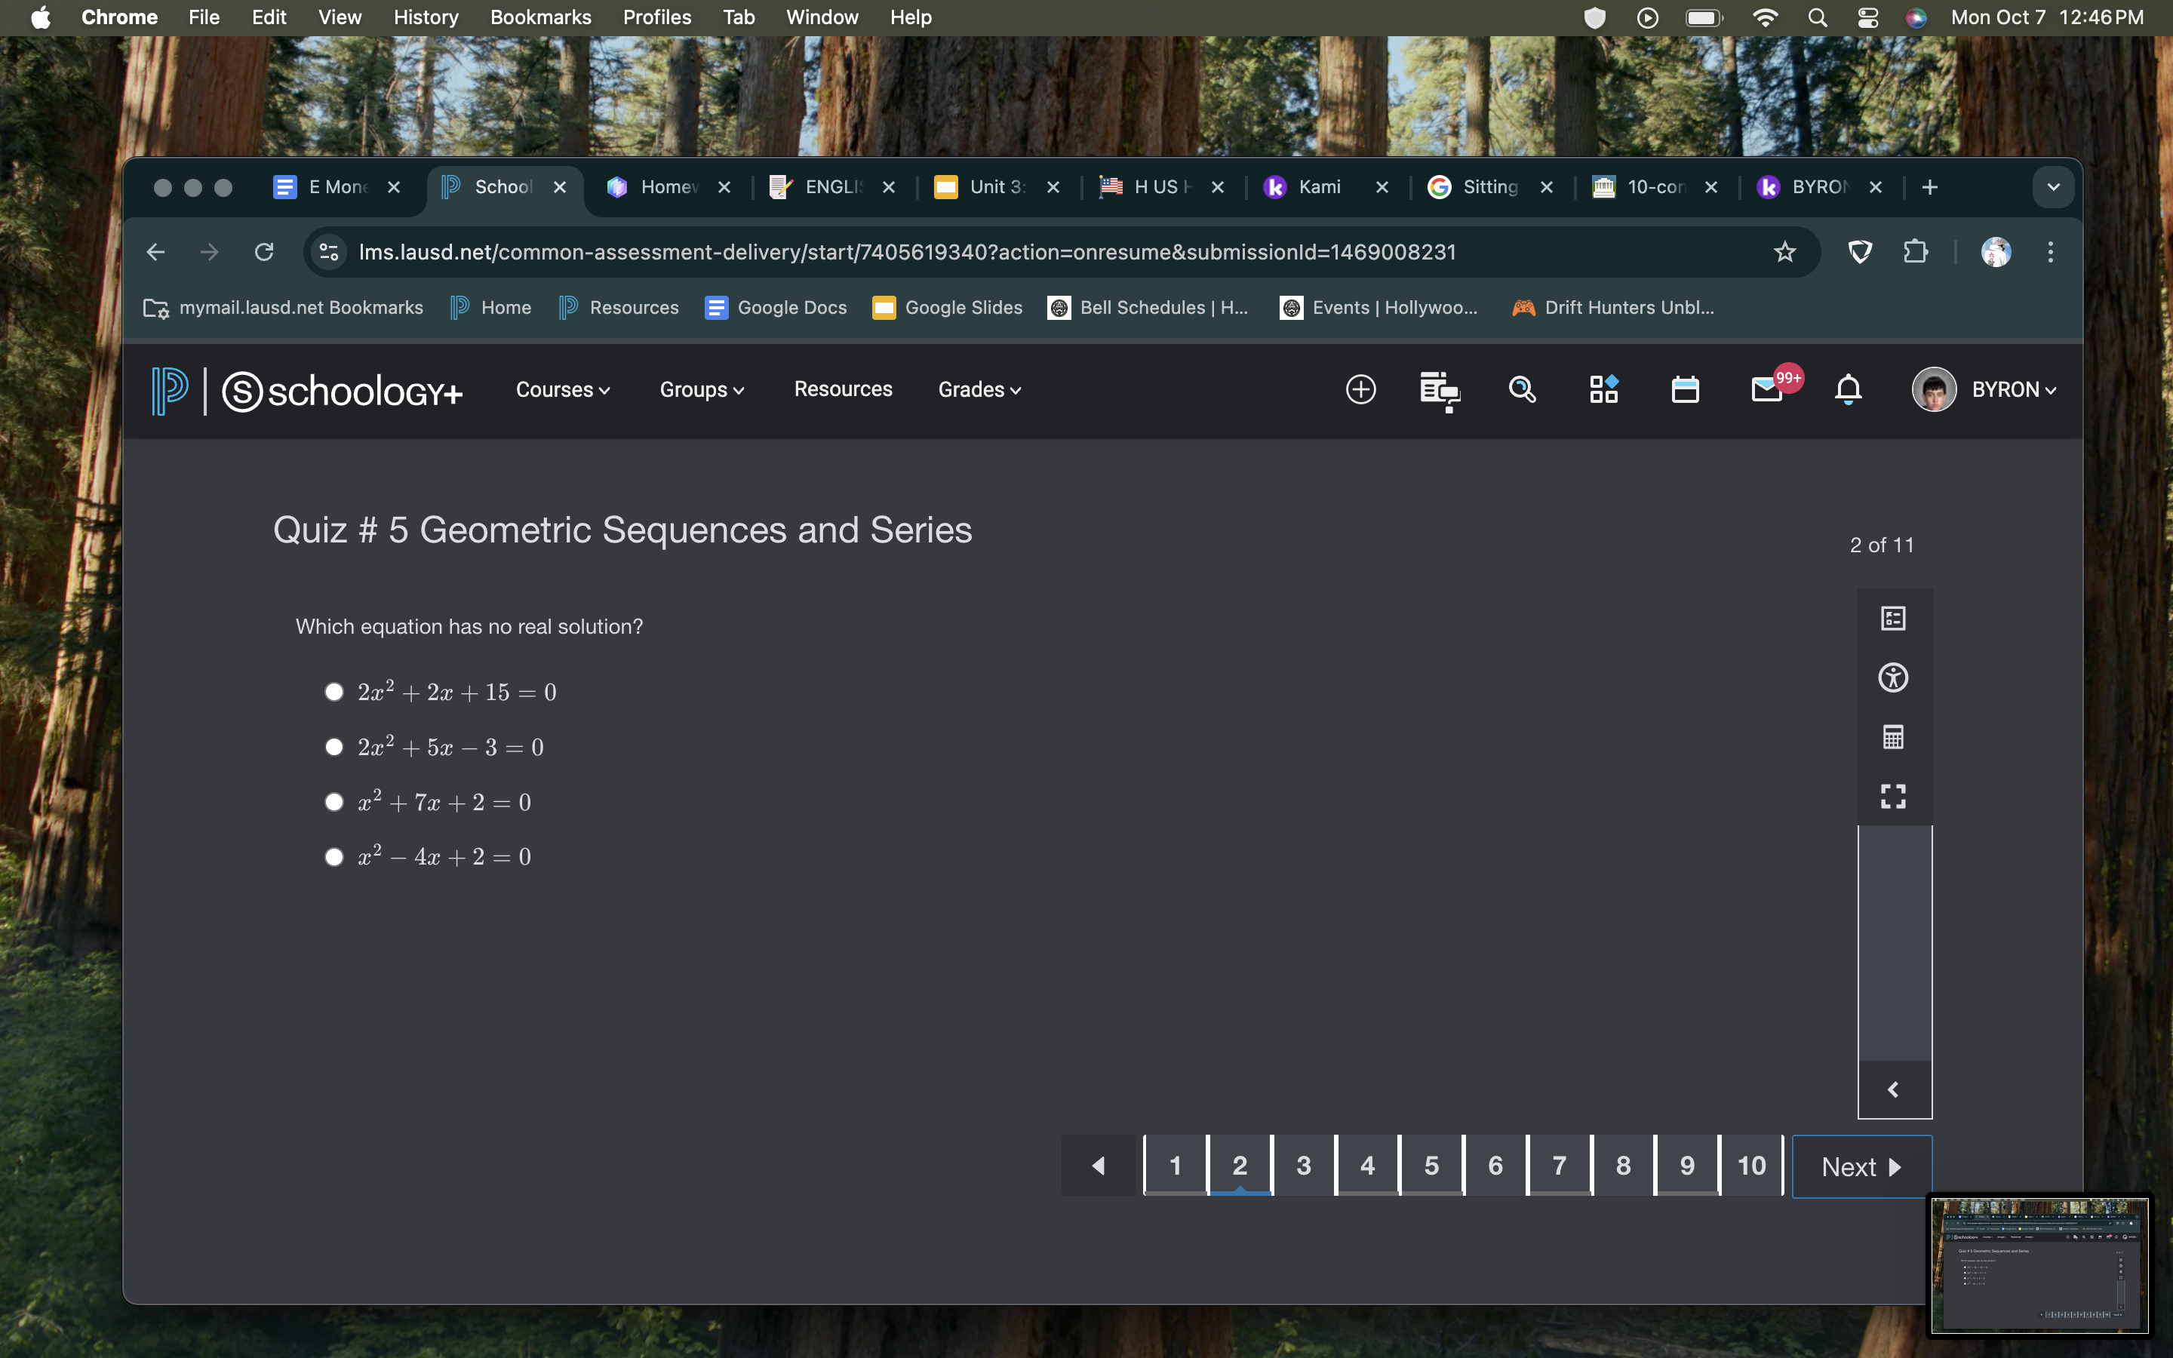This screenshot has width=2173, height=1358.
Task: Go to quiz question 7
Action: pyautogui.click(x=1560, y=1165)
